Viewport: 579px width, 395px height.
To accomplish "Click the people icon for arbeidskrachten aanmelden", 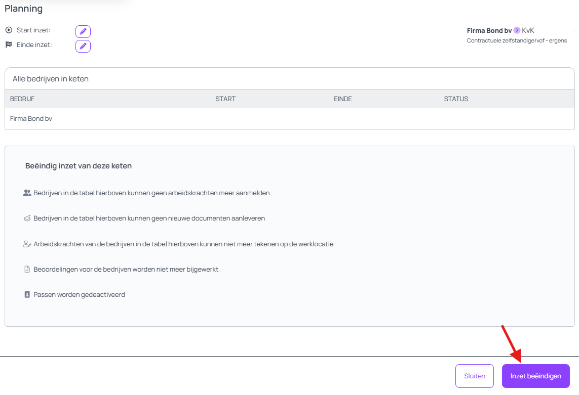I will pos(27,193).
